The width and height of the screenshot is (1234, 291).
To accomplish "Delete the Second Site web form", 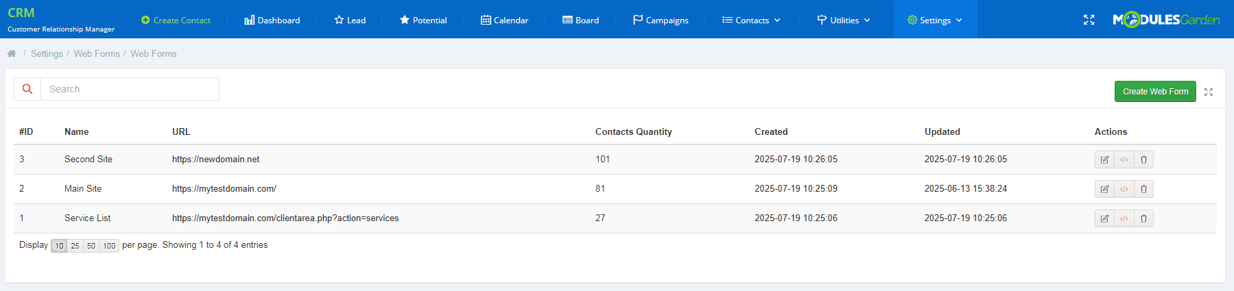I will [x=1143, y=160].
